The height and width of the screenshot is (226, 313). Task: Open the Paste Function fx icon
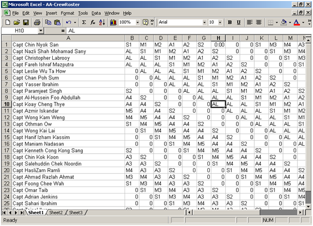93,22
